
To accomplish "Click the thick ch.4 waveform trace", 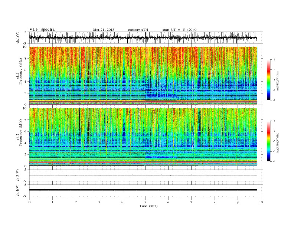I will (x=143, y=190).
